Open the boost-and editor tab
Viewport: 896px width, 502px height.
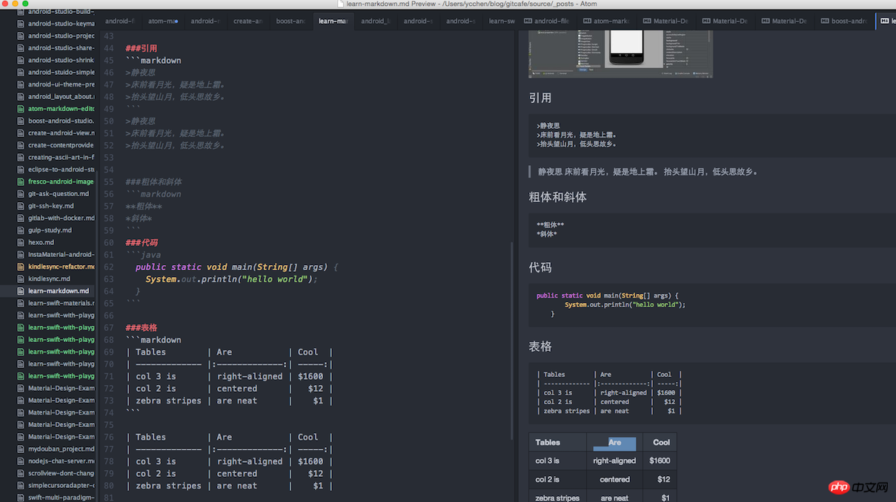point(291,21)
